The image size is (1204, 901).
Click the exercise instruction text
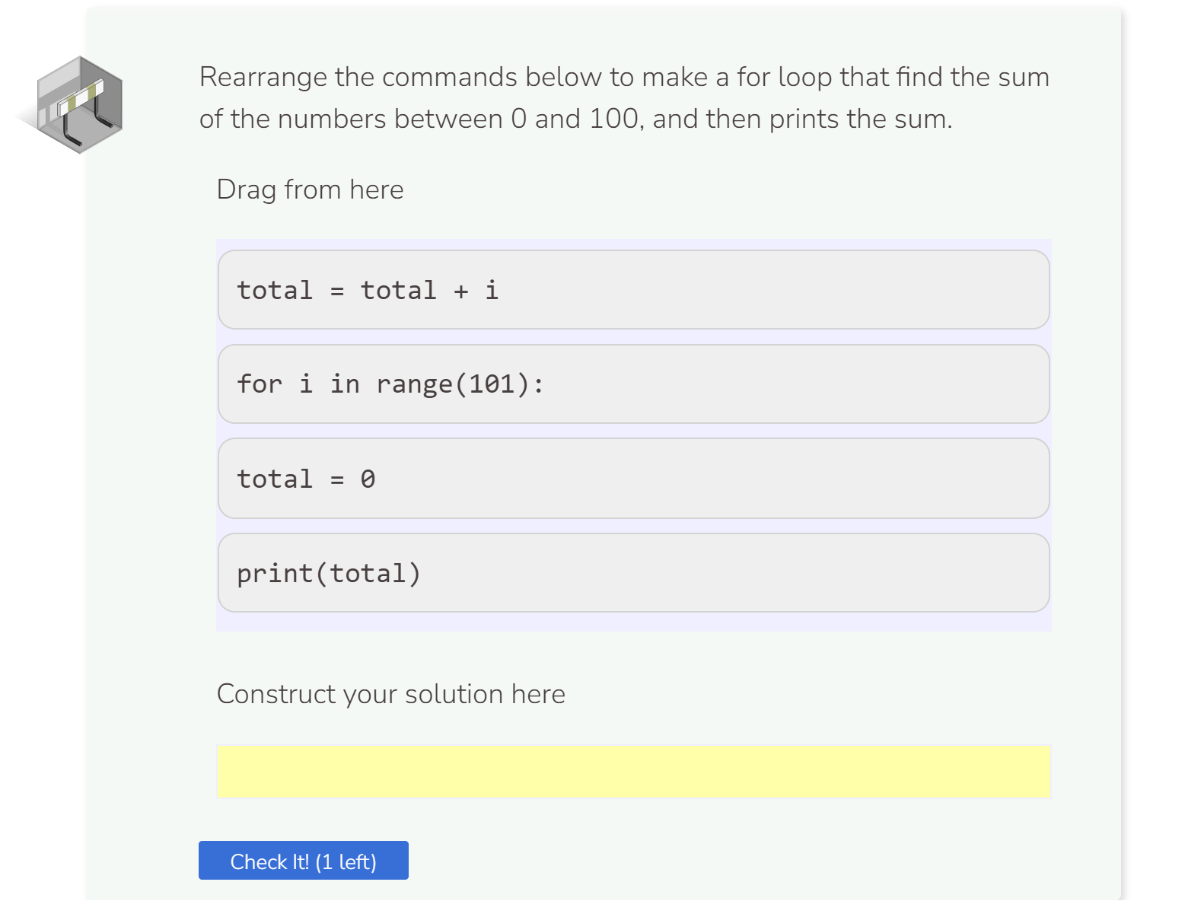point(623,97)
